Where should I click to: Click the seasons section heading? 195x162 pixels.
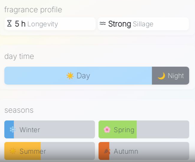point(19,110)
